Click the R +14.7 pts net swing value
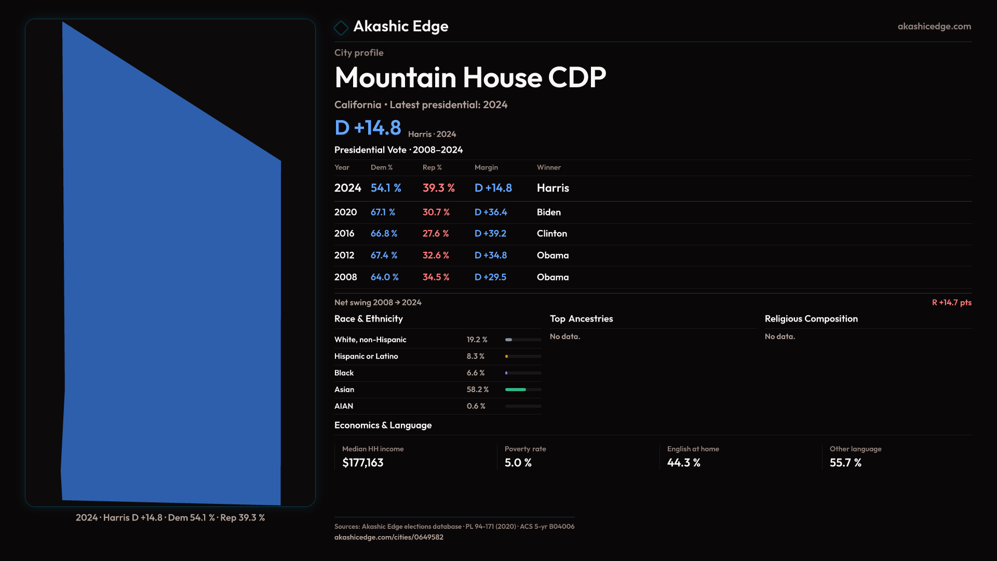This screenshot has width=997, height=561. point(951,302)
